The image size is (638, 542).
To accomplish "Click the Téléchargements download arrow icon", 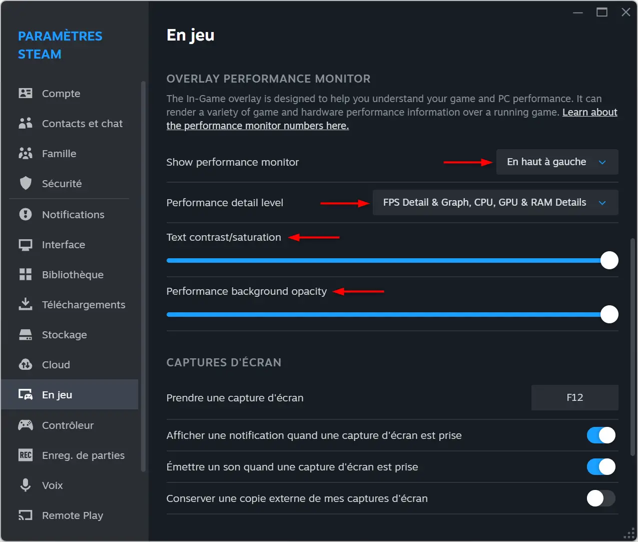I will (x=26, y=304).
